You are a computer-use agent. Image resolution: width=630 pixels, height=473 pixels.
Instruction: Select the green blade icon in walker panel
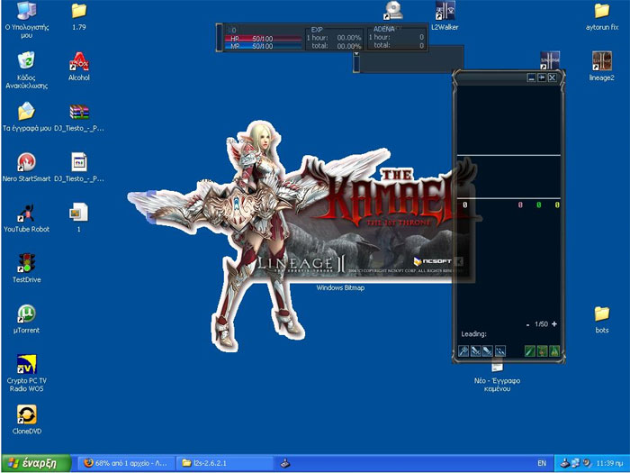530,351
